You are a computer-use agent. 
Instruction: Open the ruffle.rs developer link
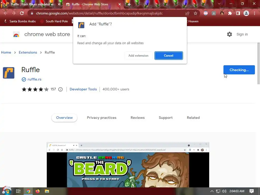pyautogui.click(x=34, y=79)
